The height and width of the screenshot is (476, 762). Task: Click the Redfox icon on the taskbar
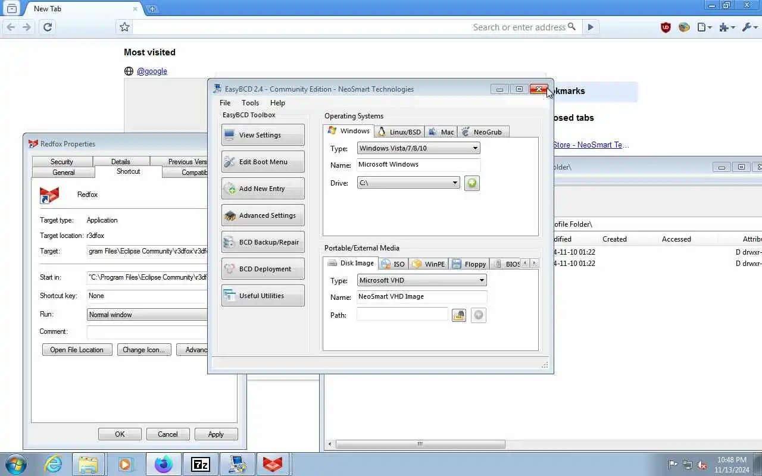[273, 464]
